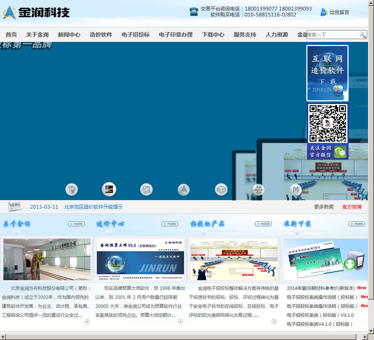Open 服务支持 navigation item
374x340 pixels.
pyautogui.click(x=245, y=34)
